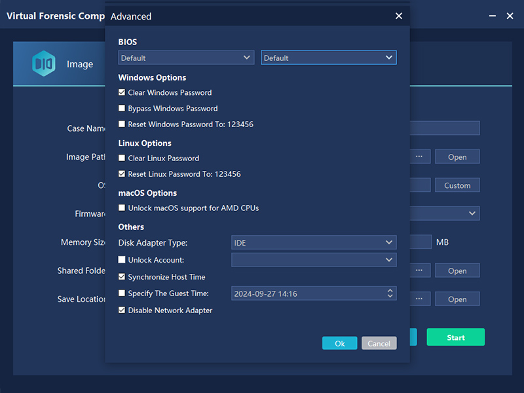Toggle Clear Windows Password checkbox

(122, 92)
